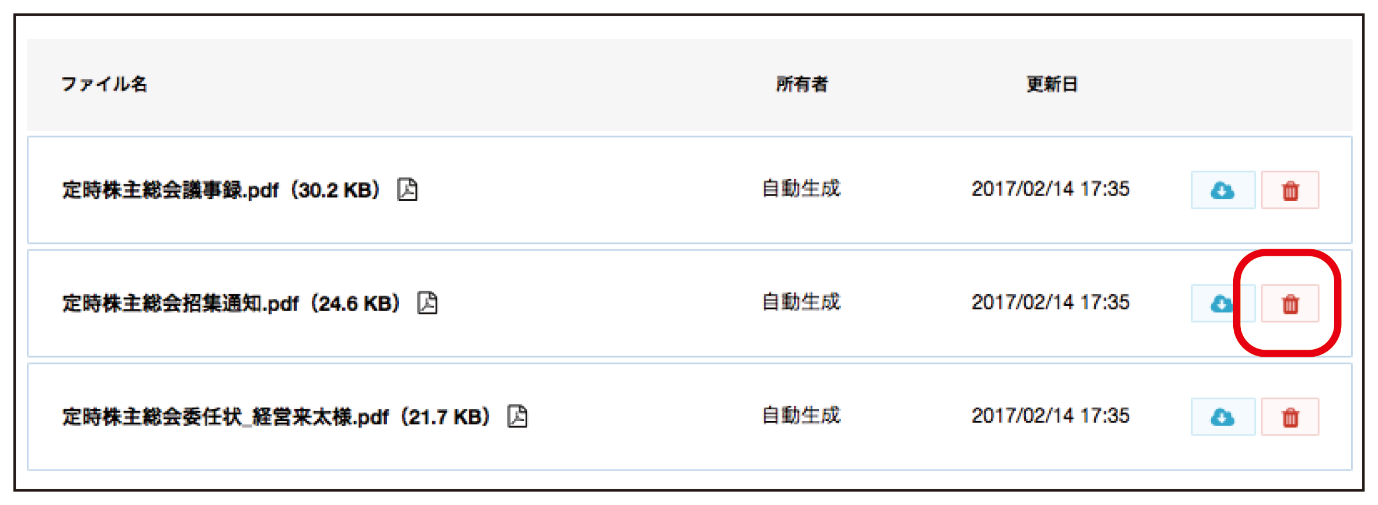Select 自動生成 owner in first row
The image size is (1378, 505).
pyautogui.click(x=801, y=189)
